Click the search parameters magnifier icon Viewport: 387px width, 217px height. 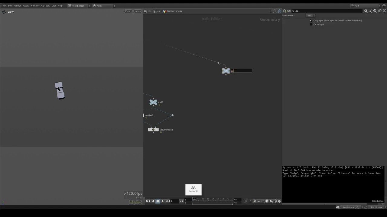(375, 11)
